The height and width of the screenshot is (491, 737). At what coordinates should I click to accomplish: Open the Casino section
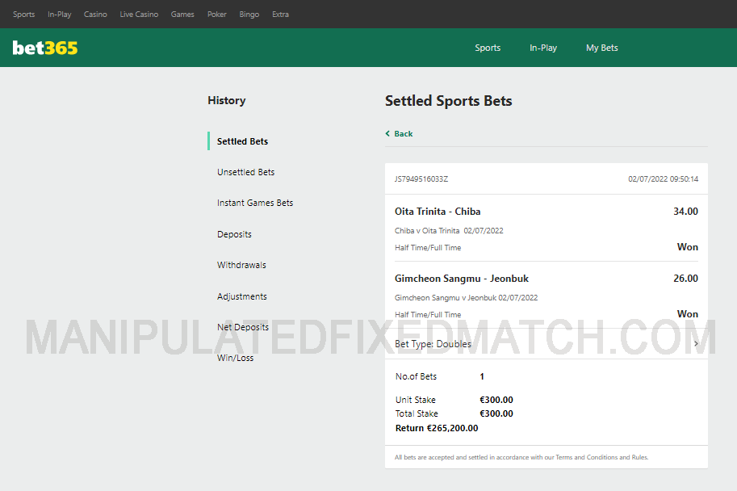tap(95, 15)
